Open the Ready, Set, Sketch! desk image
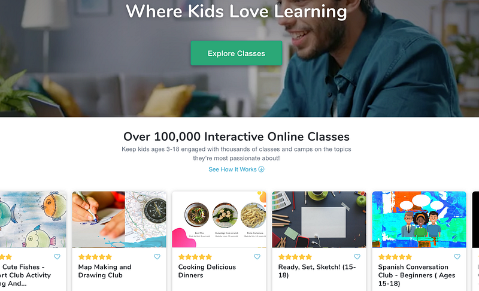Screen dimensions: 479x291 (x=319, y=219)
